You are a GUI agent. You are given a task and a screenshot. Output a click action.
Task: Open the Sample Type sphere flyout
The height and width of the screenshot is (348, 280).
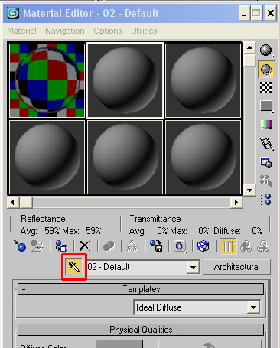(x=266, y=50)
